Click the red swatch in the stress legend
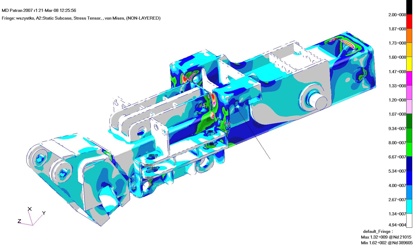413x245 pixels. [x=409, y=22]
